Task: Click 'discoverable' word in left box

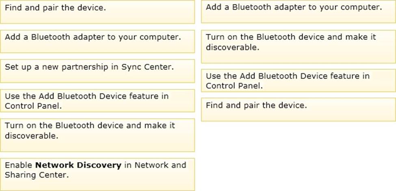Action: tap(31, 136)
